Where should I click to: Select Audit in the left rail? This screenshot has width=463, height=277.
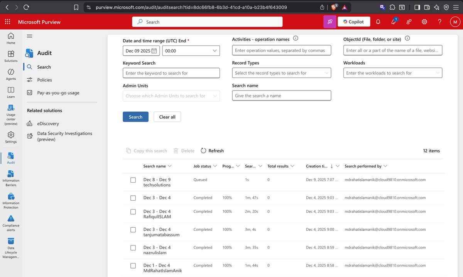[11, 158]
